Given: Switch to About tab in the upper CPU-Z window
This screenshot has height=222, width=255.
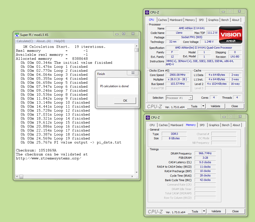Looking at the screenshot, I should click(x=236, y=20).
